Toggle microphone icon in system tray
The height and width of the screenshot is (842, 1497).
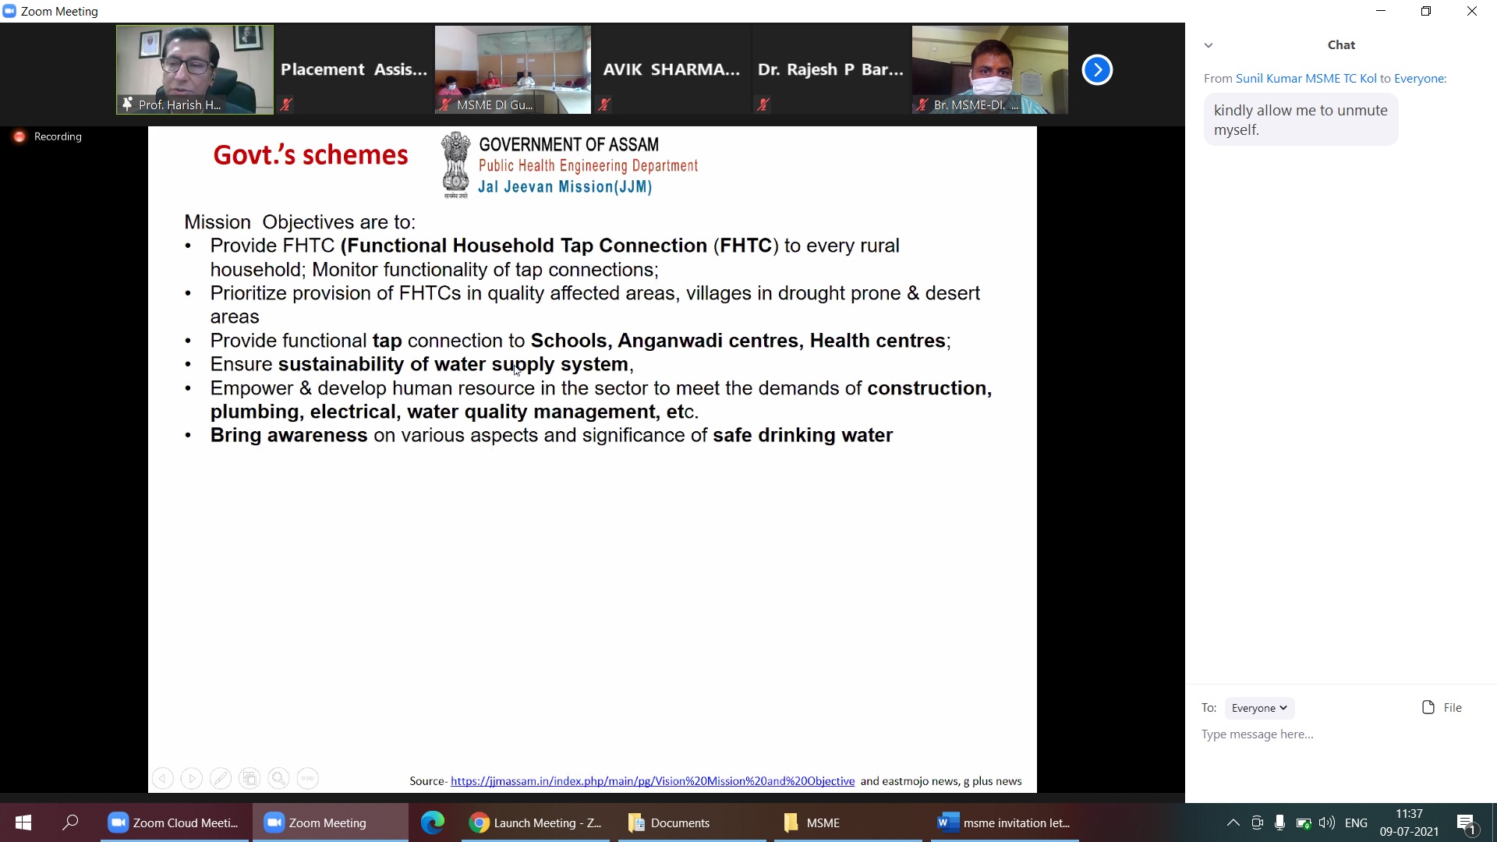pyautogui.click(x=1279, y=823)
